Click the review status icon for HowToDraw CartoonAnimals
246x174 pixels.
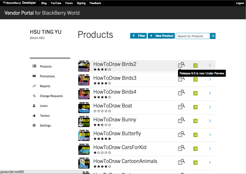click(181, 162)
